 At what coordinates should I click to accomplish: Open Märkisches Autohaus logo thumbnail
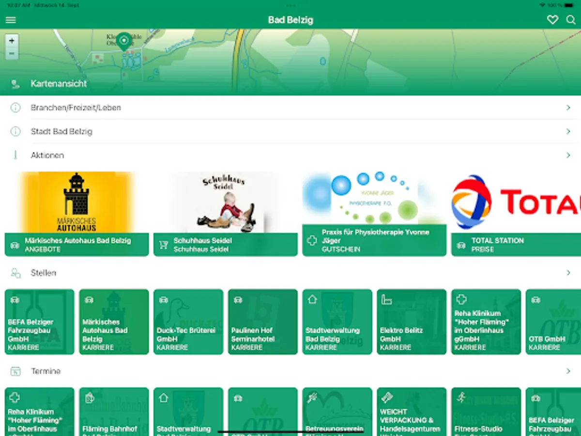coord(76,202)
